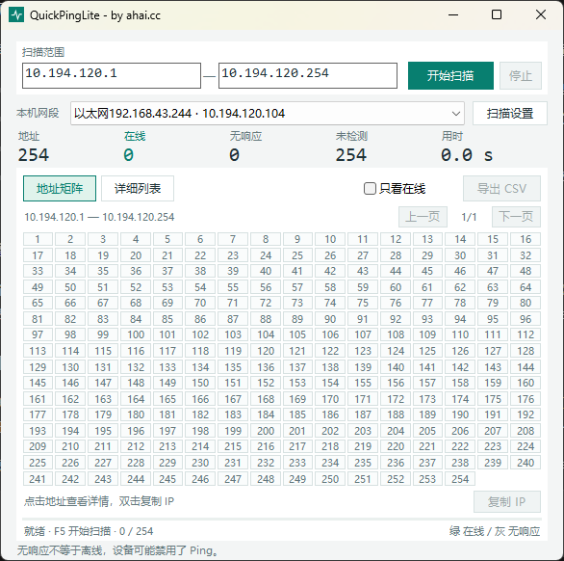
Task: Select address cell 192 in the matrix
Action: point(526,414)
